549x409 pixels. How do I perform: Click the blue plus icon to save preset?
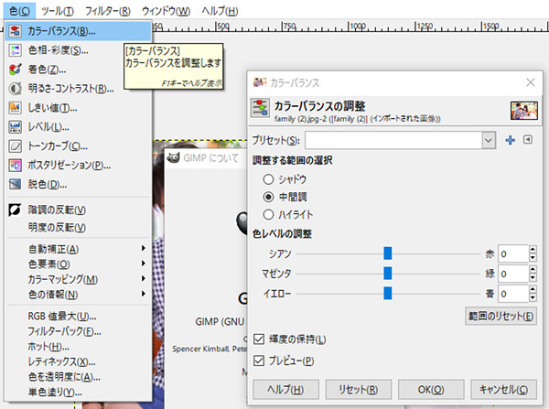[x=510, y=140]
